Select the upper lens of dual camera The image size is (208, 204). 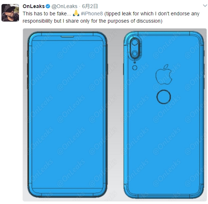click(x=135, y=42)
